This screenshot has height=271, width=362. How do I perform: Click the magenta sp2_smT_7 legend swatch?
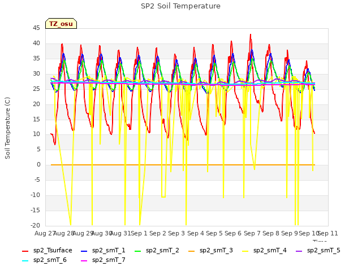click(84, 261)
